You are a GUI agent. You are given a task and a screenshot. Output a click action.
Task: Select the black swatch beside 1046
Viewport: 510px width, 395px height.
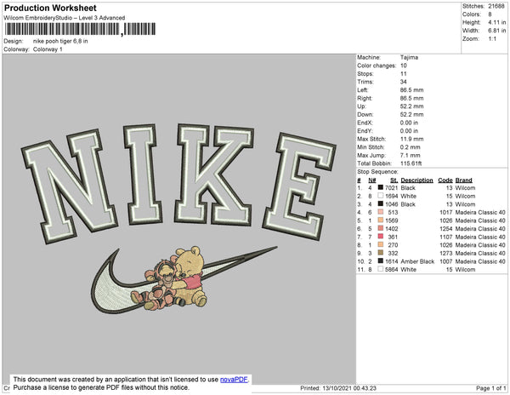380,204
